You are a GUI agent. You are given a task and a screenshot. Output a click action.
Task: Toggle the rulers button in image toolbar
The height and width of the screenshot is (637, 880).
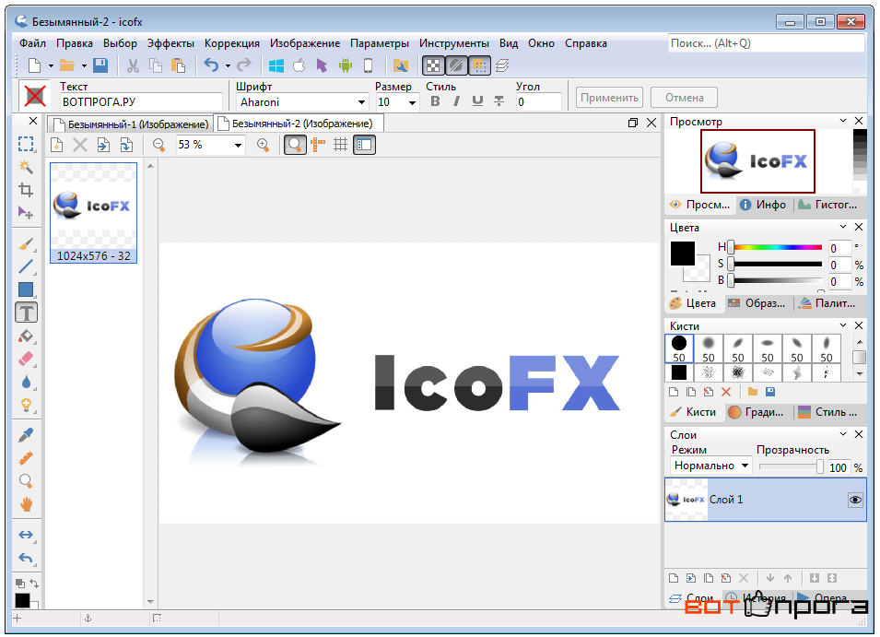pos(318,145)
